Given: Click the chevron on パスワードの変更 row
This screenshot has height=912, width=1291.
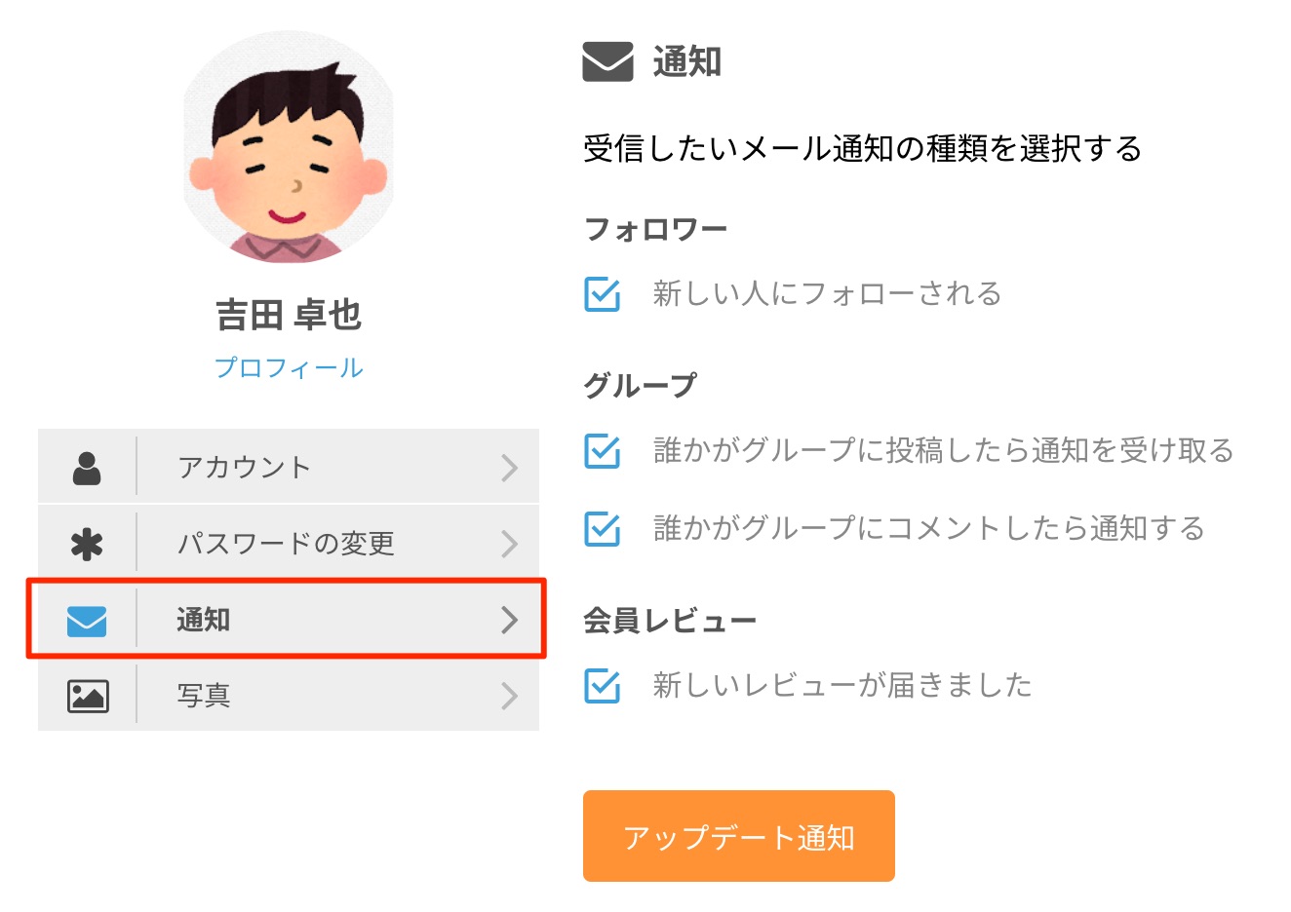Looking at the screenshot, I should (509, 544).
